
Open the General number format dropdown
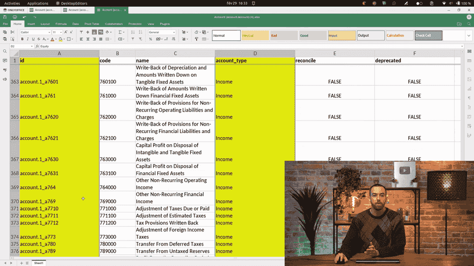[174, 32]
